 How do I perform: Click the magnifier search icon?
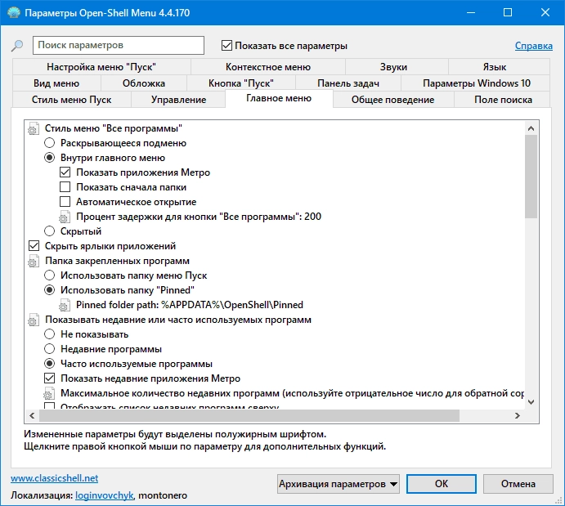[17, 46]
